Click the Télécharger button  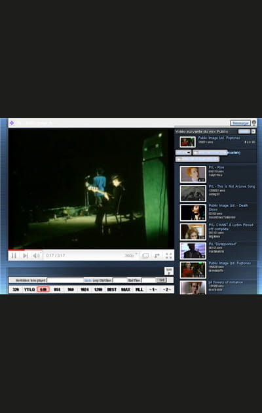(240, 123)
